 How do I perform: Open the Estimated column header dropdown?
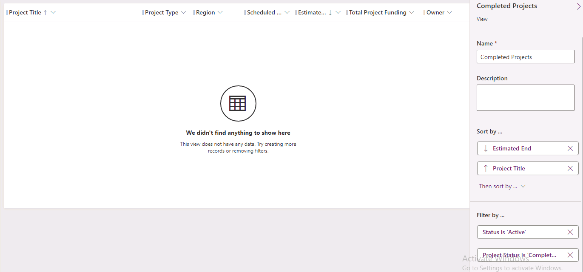point(338,12)
